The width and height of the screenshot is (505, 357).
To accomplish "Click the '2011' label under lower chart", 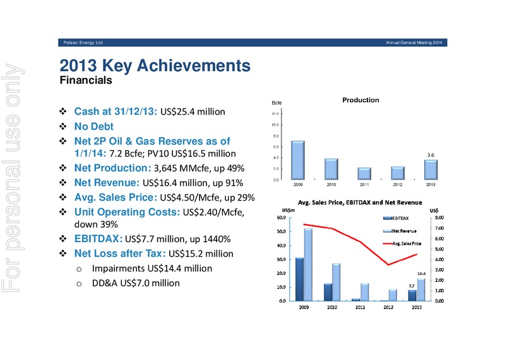I will click(x=360, y=307).
